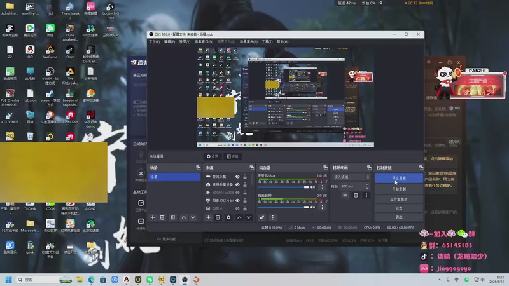Open Microsoft Edge from the taskbar
Viewport: 509px width, 286px height.
tap(91, 280)
